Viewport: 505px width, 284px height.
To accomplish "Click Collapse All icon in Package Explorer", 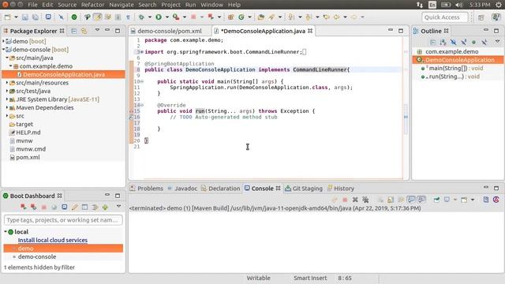I will [x=73, y=31].
